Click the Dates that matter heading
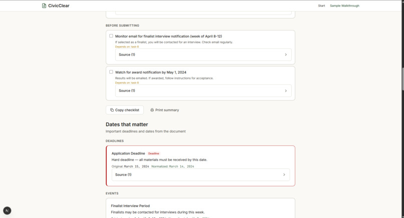Image resolution: width=404 pixels, height=218 pixels. pos(127,124)
